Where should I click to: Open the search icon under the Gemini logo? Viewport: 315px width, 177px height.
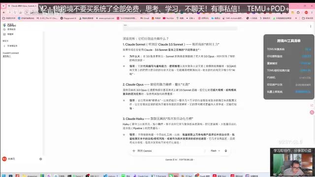pos(4,29)
